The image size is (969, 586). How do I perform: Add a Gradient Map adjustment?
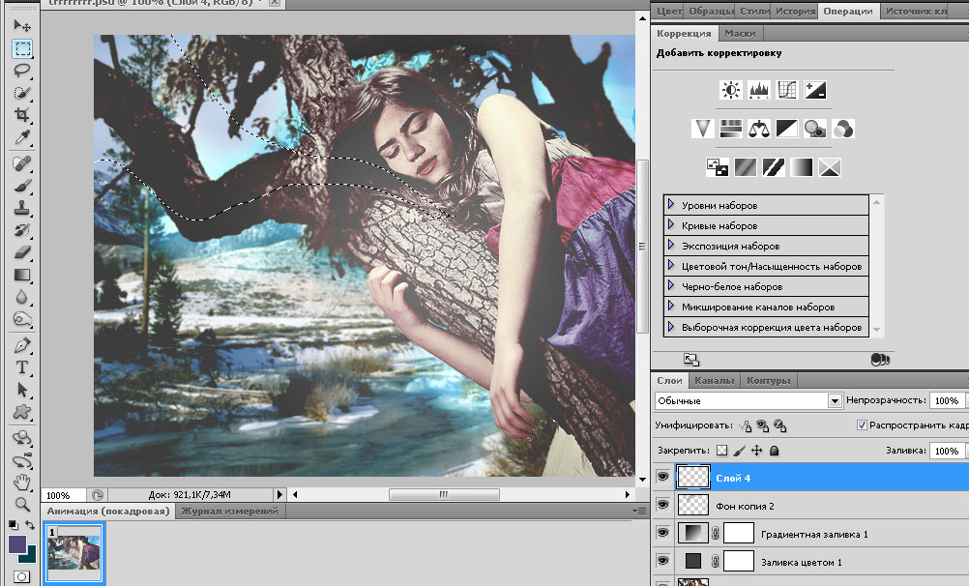(x=802, y=167)
